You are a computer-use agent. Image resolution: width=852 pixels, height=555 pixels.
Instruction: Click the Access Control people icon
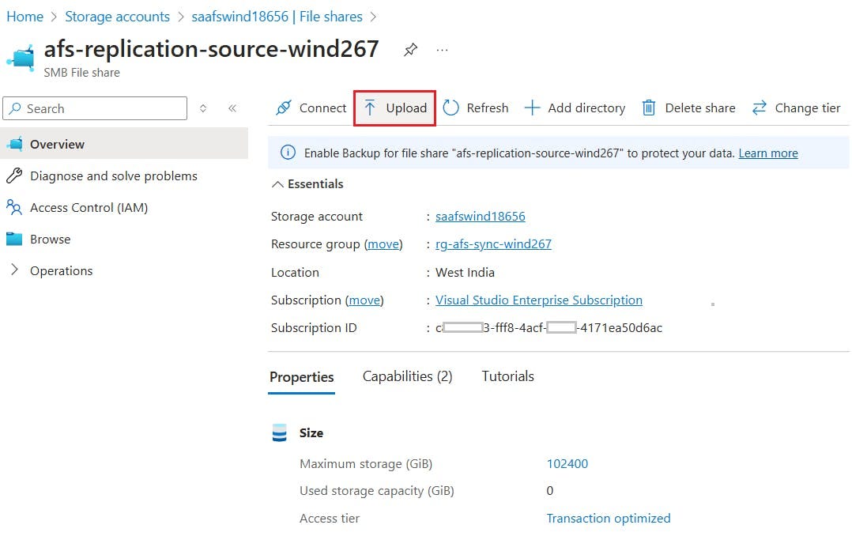pyautogui.click(x=14, y=207)
